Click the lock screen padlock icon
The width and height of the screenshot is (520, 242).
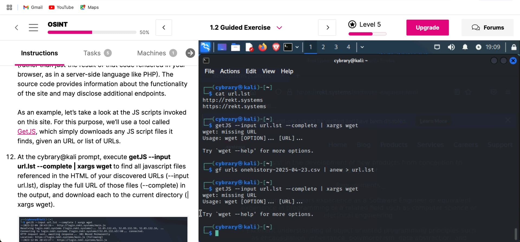[x=513, y=47]
